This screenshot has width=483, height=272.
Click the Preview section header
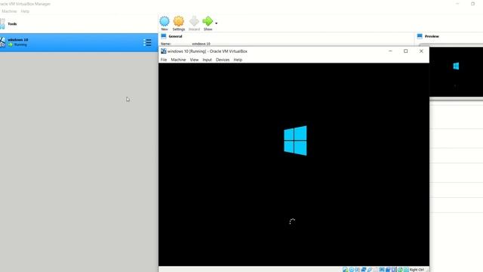pos(432,36)
